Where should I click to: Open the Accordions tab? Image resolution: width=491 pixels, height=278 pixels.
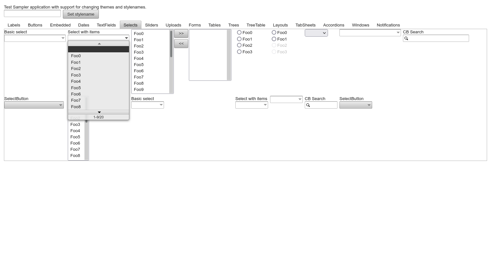334,25
